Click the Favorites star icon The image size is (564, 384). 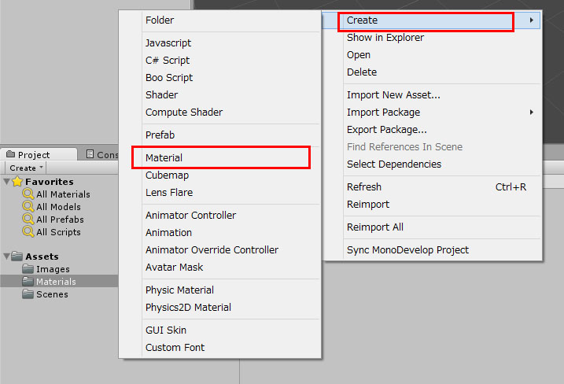(x=17, y=182)
